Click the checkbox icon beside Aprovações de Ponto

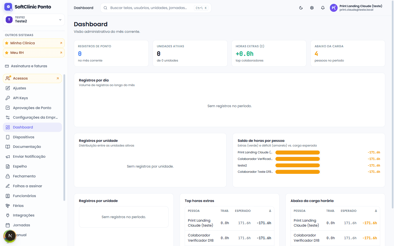[x=8, y=108]
